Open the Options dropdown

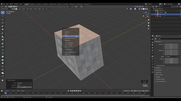pos(147,7)
